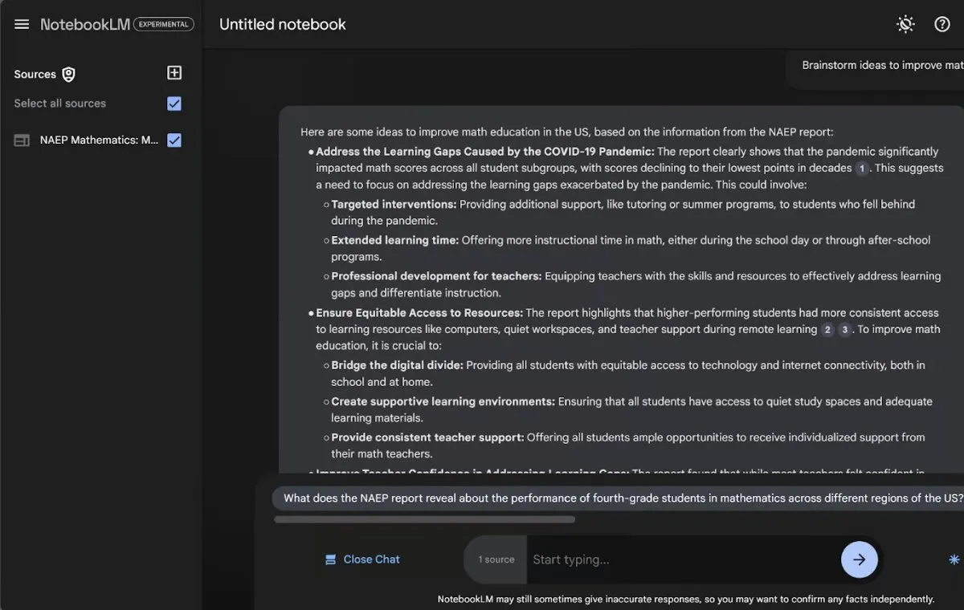Screen dimensions: 964x610
Task: Click the Close Chat button
Action: (x=362, y=559)
